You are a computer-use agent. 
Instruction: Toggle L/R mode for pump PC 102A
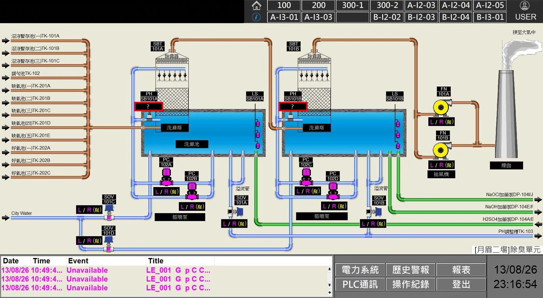(x=167, y=192)
